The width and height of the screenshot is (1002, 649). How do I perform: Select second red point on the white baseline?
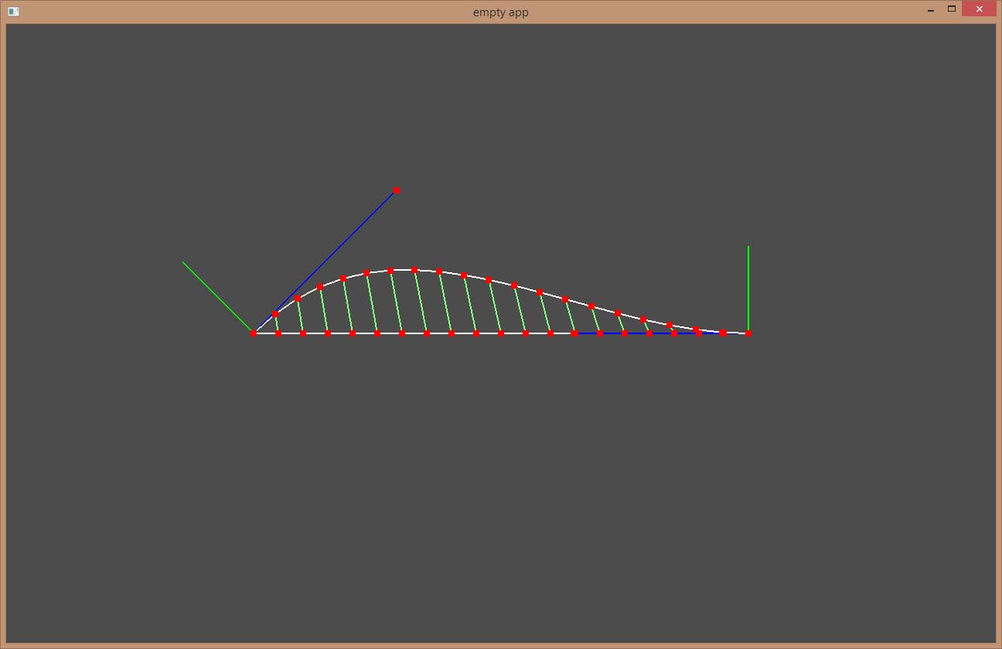pyautogui.click(x=278, y=333)
